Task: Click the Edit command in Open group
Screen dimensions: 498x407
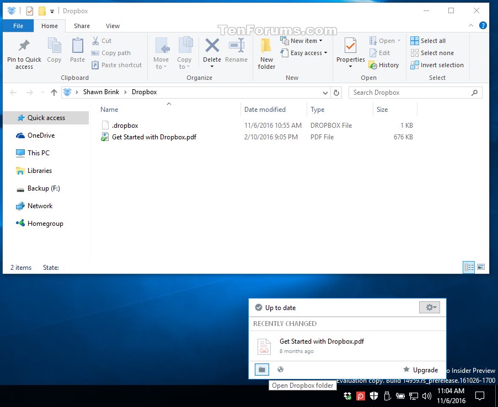Action: tap(379, 53)
